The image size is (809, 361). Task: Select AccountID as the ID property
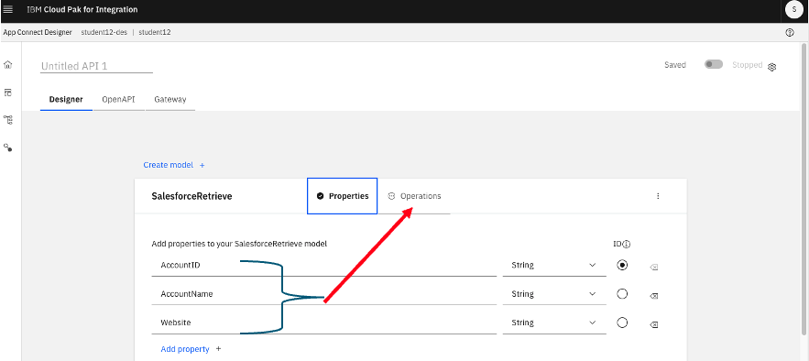click(x=622, y=265)
